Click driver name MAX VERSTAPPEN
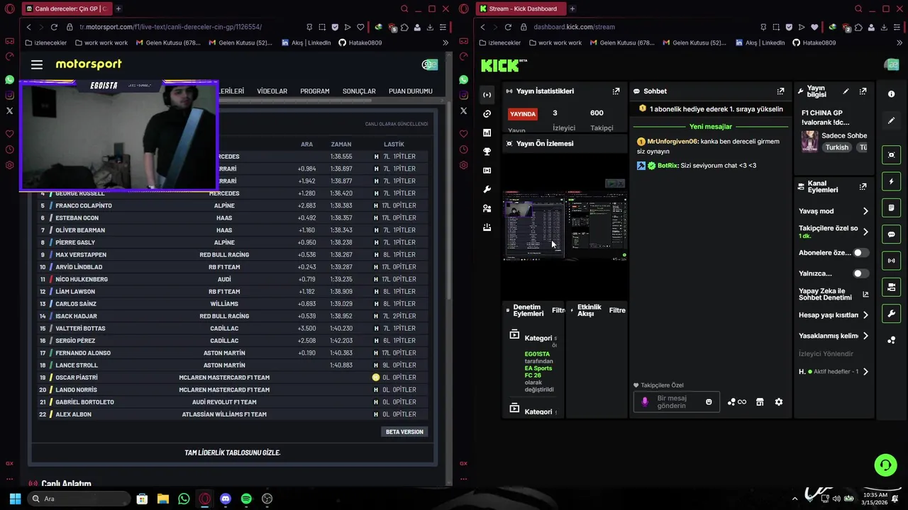Screen dimensions: 908x510 click(81, 255)
